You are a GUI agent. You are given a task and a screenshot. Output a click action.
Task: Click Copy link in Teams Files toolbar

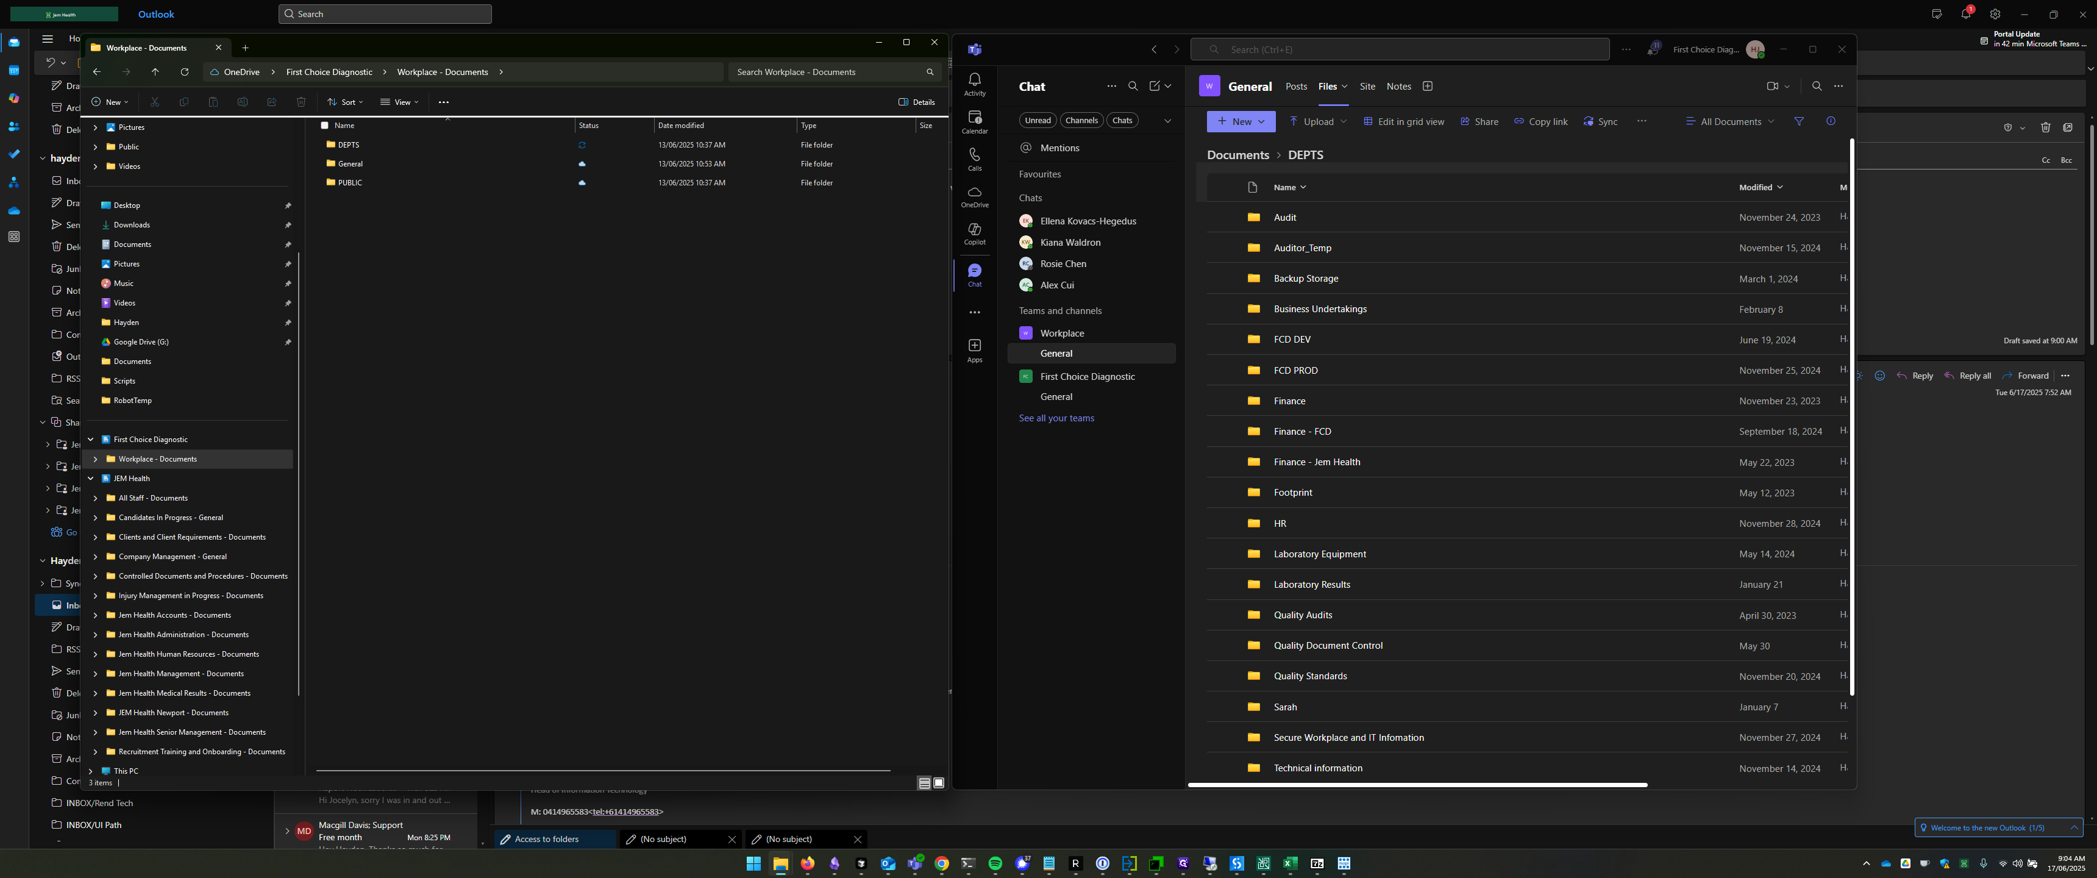[1540, 121]
